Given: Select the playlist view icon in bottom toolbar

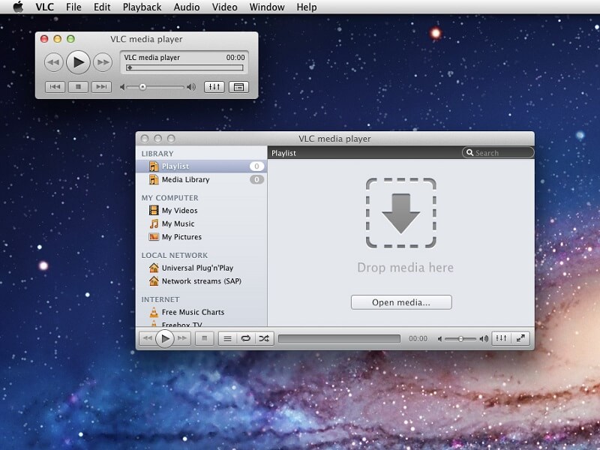Looking at the screenshot, I should click(226, 338).
